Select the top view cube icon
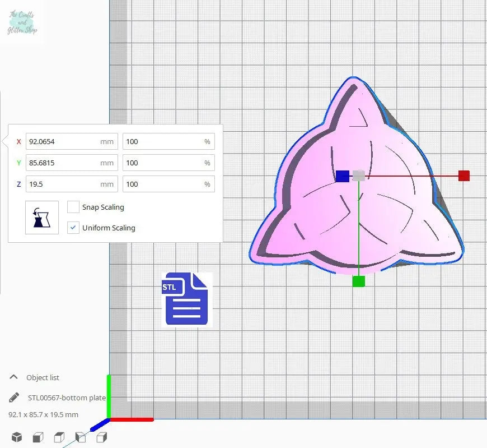Screen dimensions: 487x448 59,437
